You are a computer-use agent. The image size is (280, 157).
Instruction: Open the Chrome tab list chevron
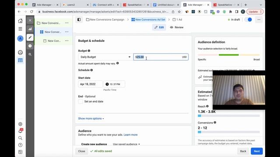coord(261,5)
